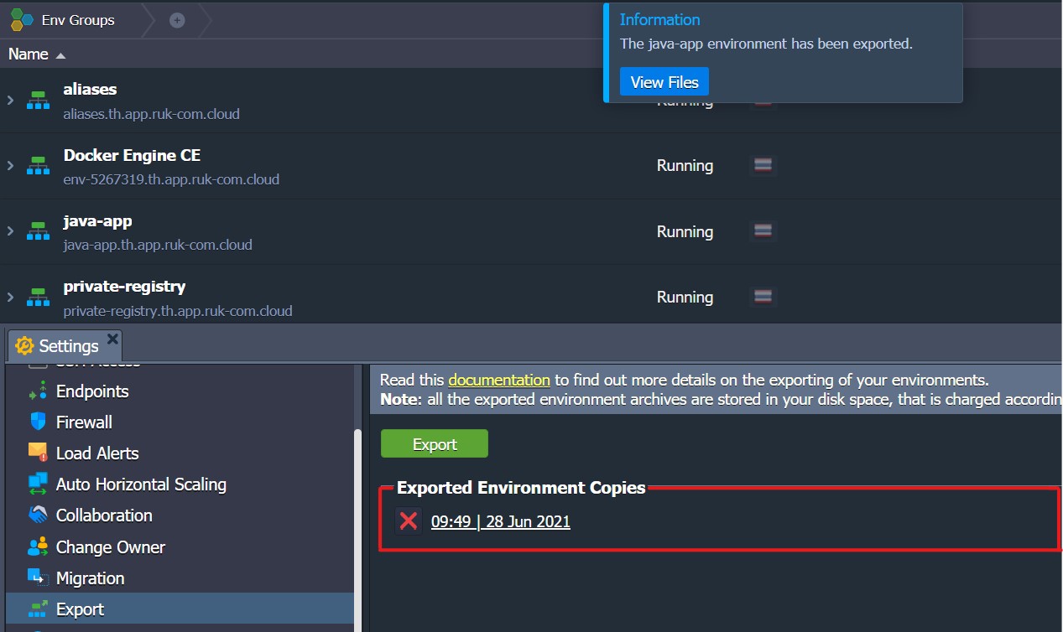Click the aliases environment name
The height and width of the screenshot is (632, 1063).
90,89
